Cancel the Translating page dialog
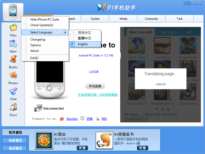Screen dimensions: 205x154 coord(161,84)
